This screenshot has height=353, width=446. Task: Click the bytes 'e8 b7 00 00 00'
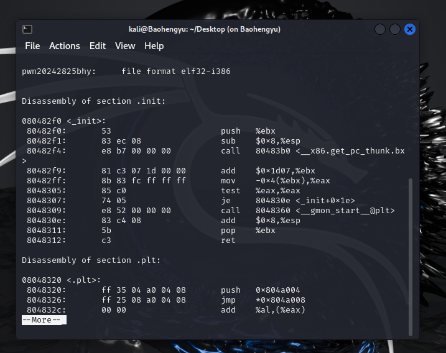136,151
